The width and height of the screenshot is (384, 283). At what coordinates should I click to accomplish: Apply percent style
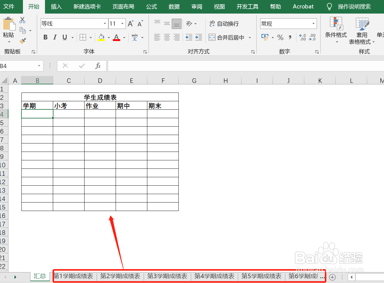coord(280,37)
